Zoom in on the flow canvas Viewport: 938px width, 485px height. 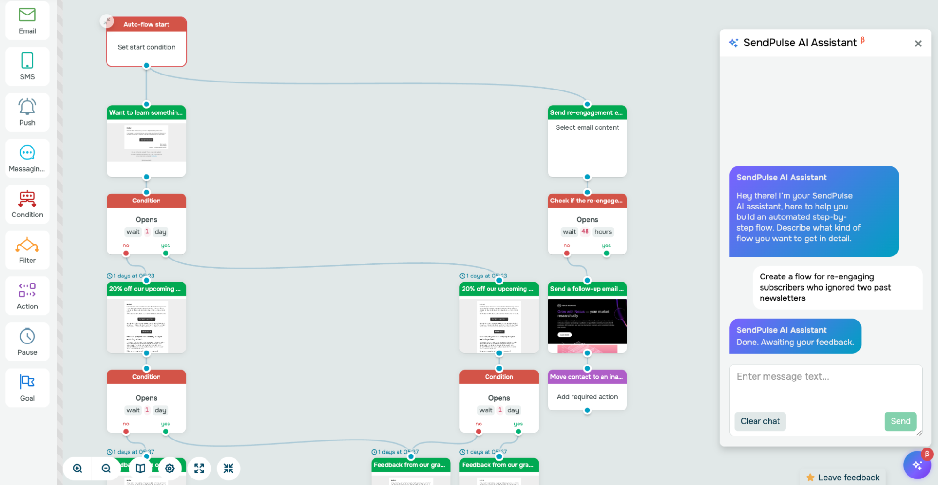coord(76,468)
